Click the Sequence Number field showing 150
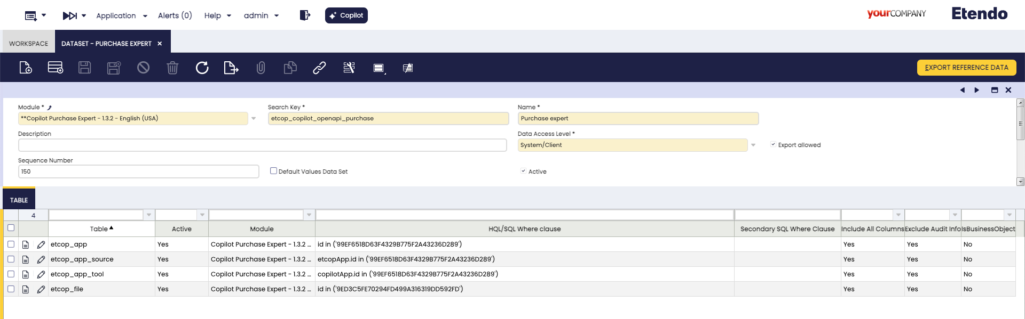This screenshot has width=1025, height=319. click(138, 171)
